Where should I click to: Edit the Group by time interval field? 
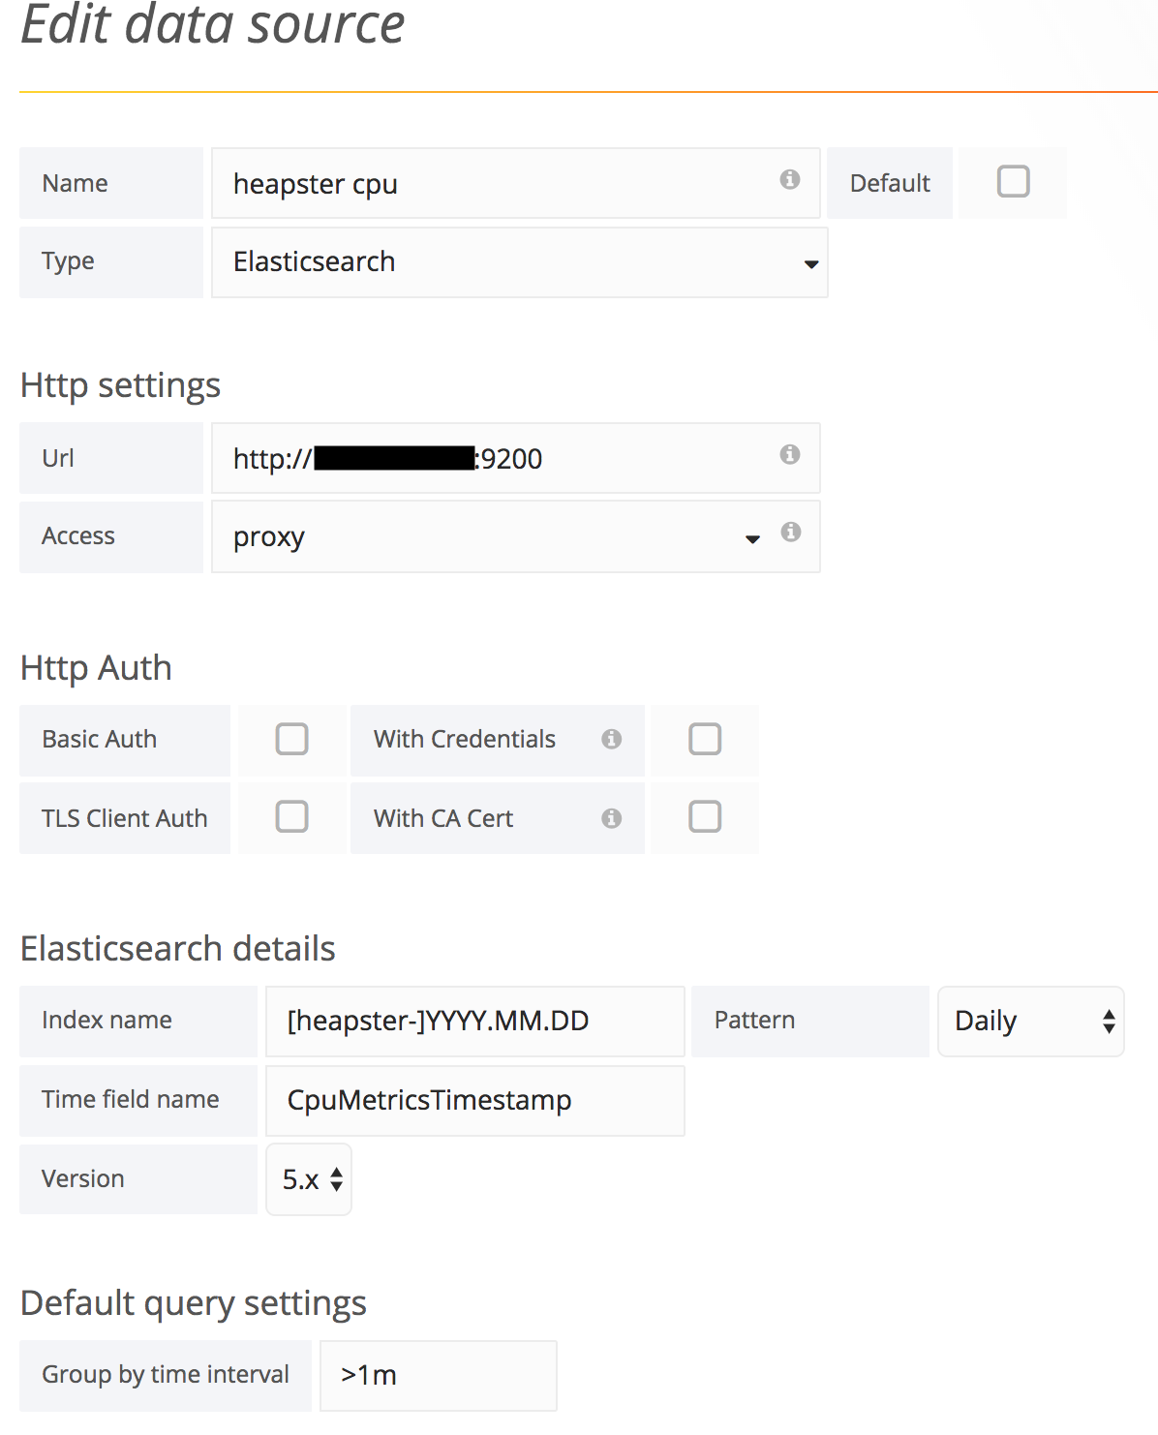438,1375
